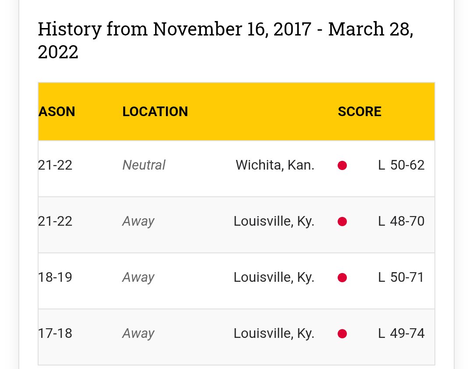
Task: Select the 18-19 season cell
Action: tap(55, 277)
